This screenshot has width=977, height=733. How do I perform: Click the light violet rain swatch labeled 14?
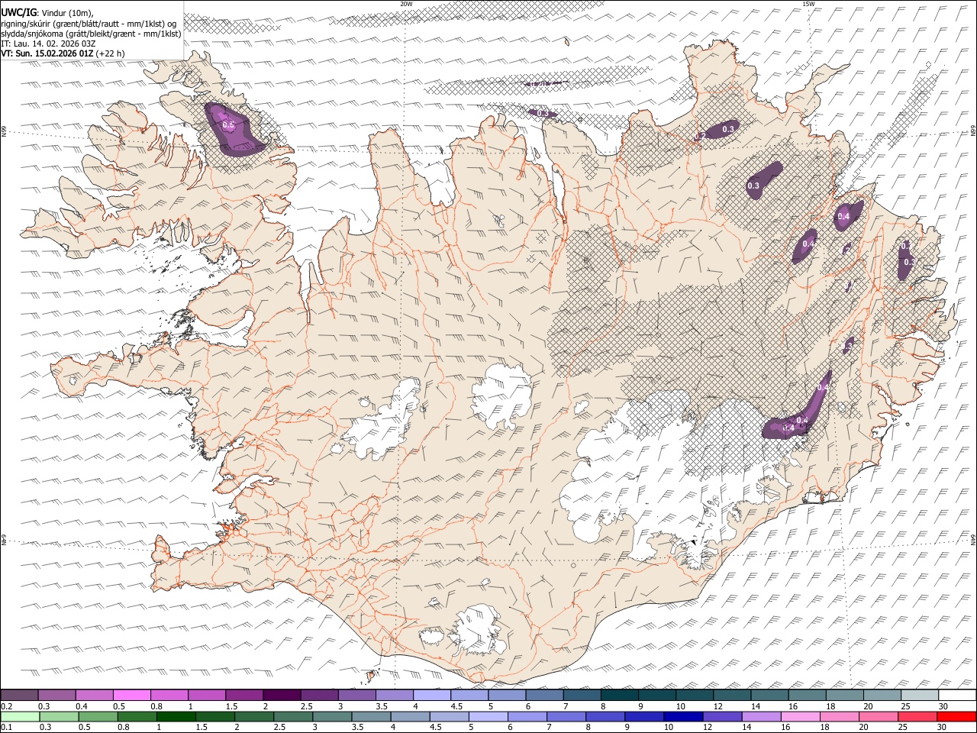761,716
